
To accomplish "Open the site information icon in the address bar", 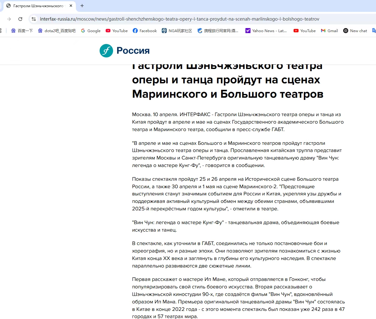I will click(x=34, y=19).
